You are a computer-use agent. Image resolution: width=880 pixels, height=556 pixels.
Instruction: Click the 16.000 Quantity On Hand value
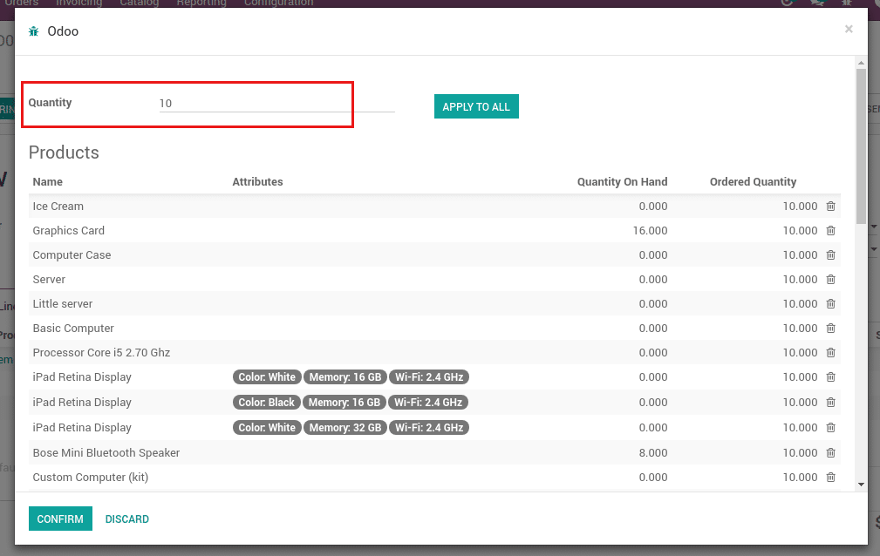(x=650, y=231)
